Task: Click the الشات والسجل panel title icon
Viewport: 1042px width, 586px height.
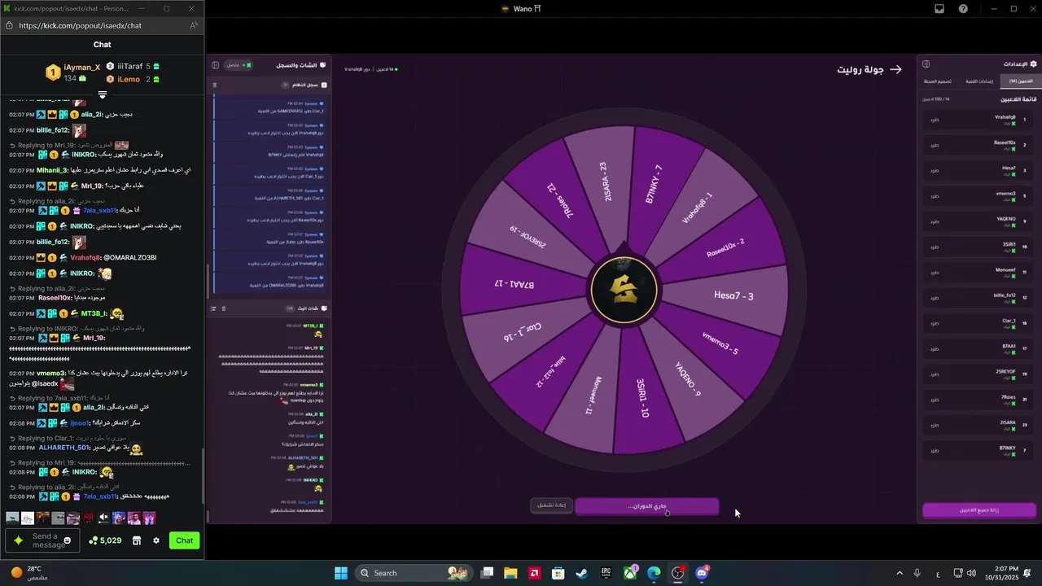Action: pos(323,65)
